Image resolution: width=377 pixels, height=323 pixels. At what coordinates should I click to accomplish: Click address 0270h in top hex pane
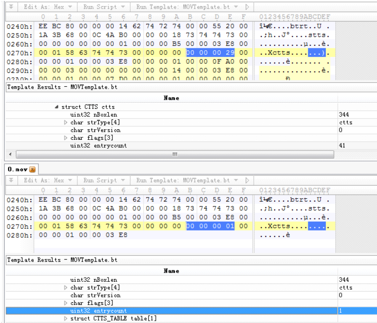[x=19, y=53]
